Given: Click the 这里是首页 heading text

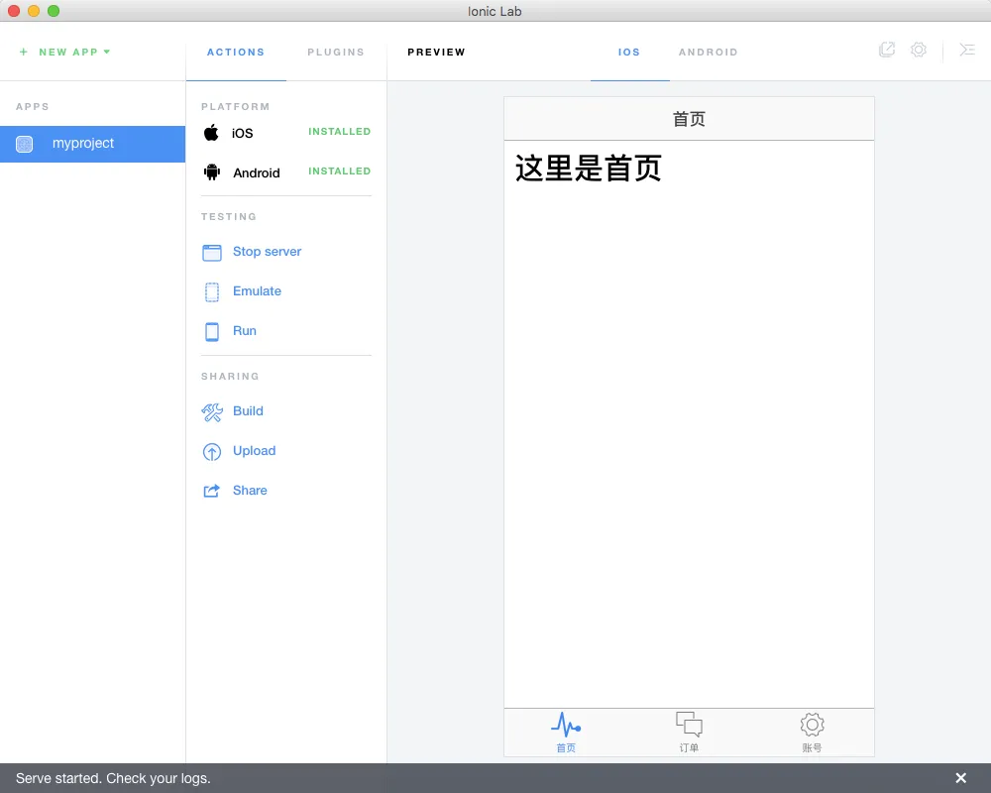Looking at the screenshot, I should click(588, 169).
